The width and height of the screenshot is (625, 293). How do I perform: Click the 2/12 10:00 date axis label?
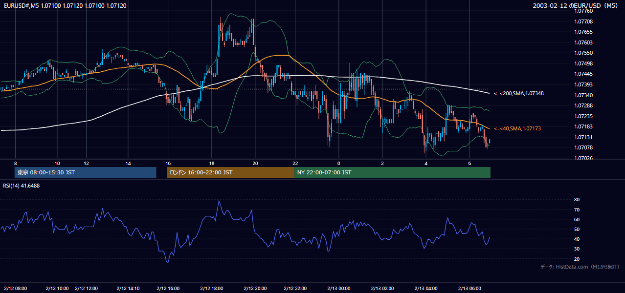point(57,288)
